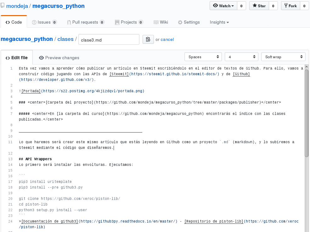
Task: Click the forks count next to Fork
Action: (x=304, y=6)
